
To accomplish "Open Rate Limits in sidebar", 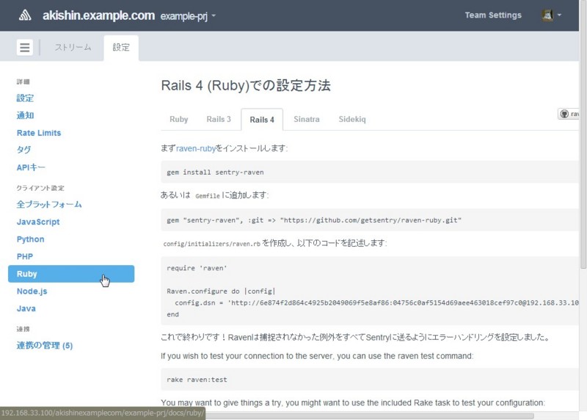I will (39, 133).
